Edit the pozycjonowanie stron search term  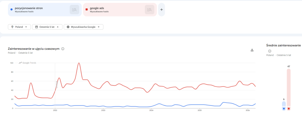pos(29,8)
